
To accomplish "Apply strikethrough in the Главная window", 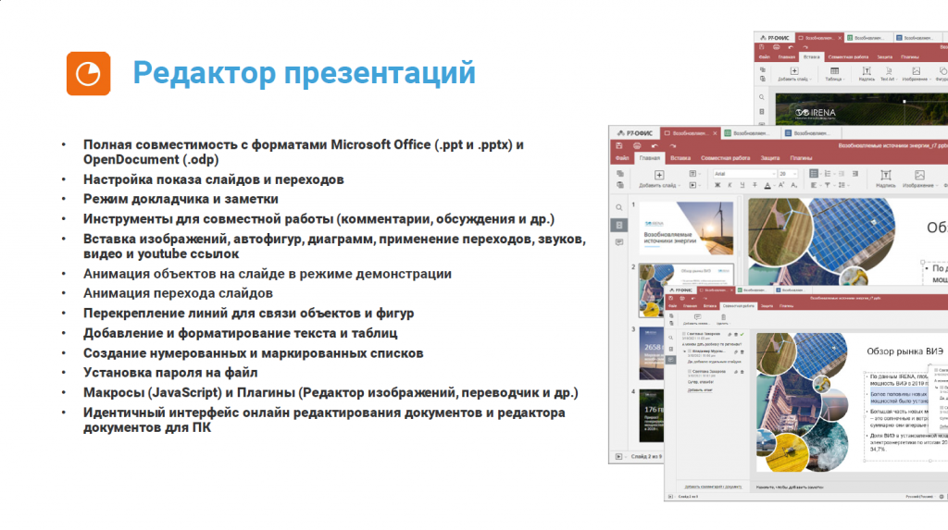I will pyautogui.click(x=755, y=186).
